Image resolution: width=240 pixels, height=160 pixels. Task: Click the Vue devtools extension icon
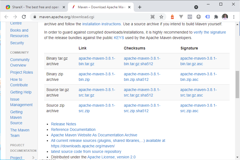pyautogui.click(x=181, y=17)
